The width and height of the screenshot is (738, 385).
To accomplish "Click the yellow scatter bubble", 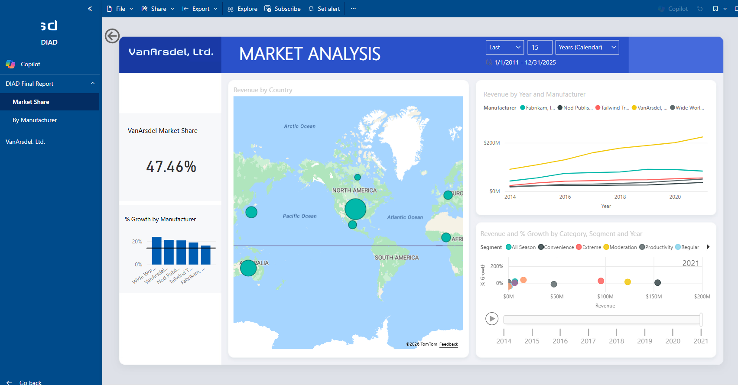I will pyautogui.click(x=627, y=282).
